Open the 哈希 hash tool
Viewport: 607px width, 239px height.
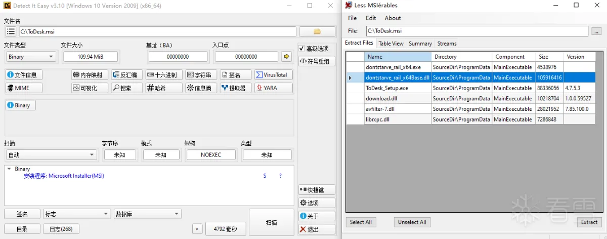point(164,88)
